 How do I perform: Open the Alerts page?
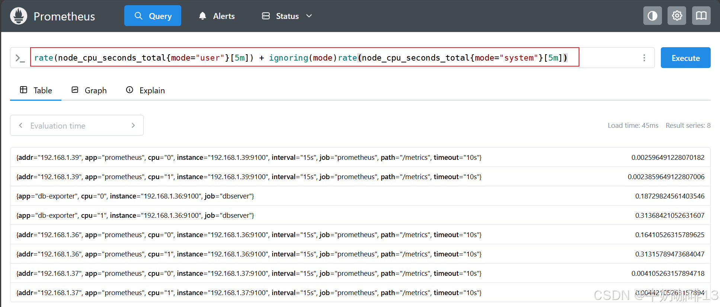217,16
